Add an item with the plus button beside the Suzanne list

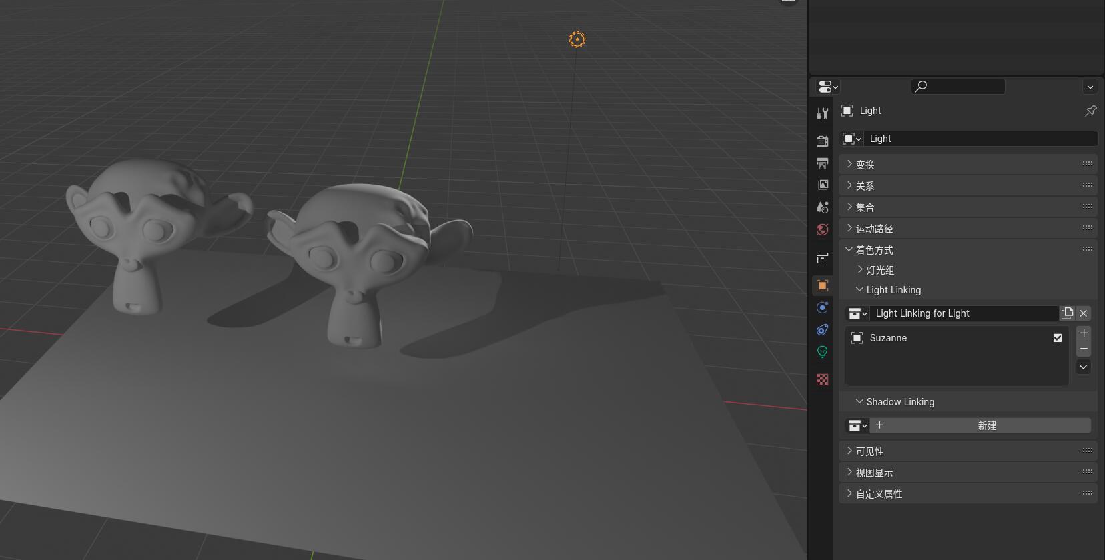click(1084, 333)
